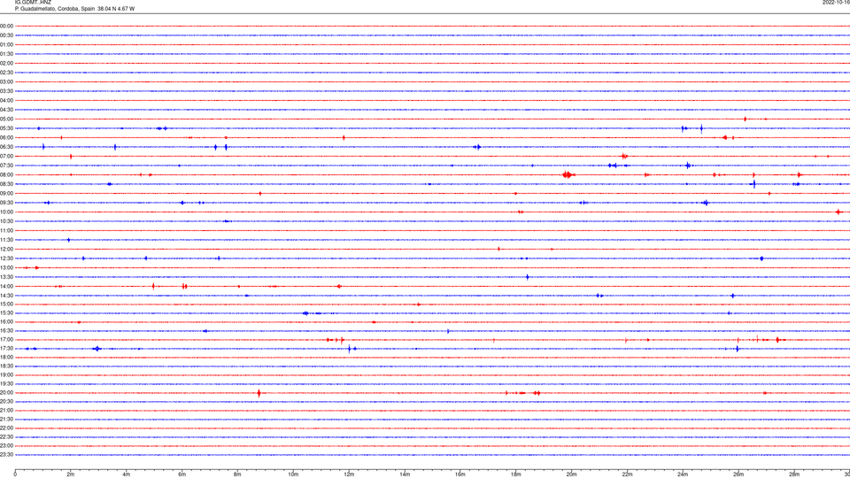Screen dimensions: 850x478
Task: Pick the 02:30 time label
Action: (x=6, y=72)
